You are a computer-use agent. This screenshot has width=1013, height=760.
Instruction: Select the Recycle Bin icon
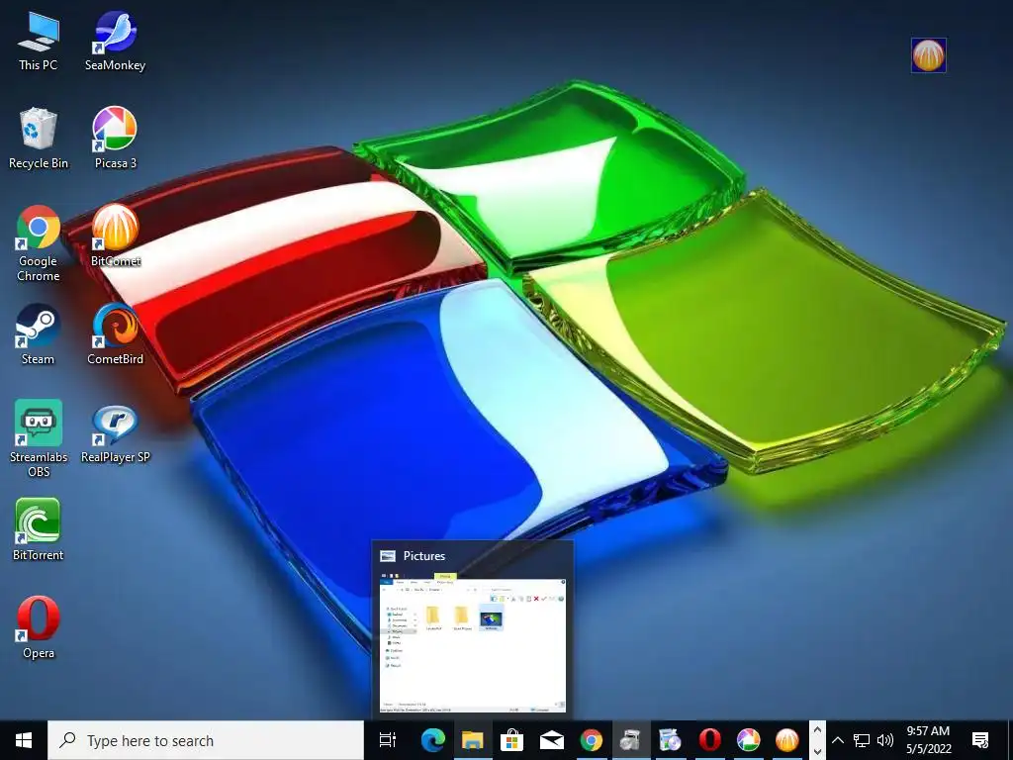point(39,139)
